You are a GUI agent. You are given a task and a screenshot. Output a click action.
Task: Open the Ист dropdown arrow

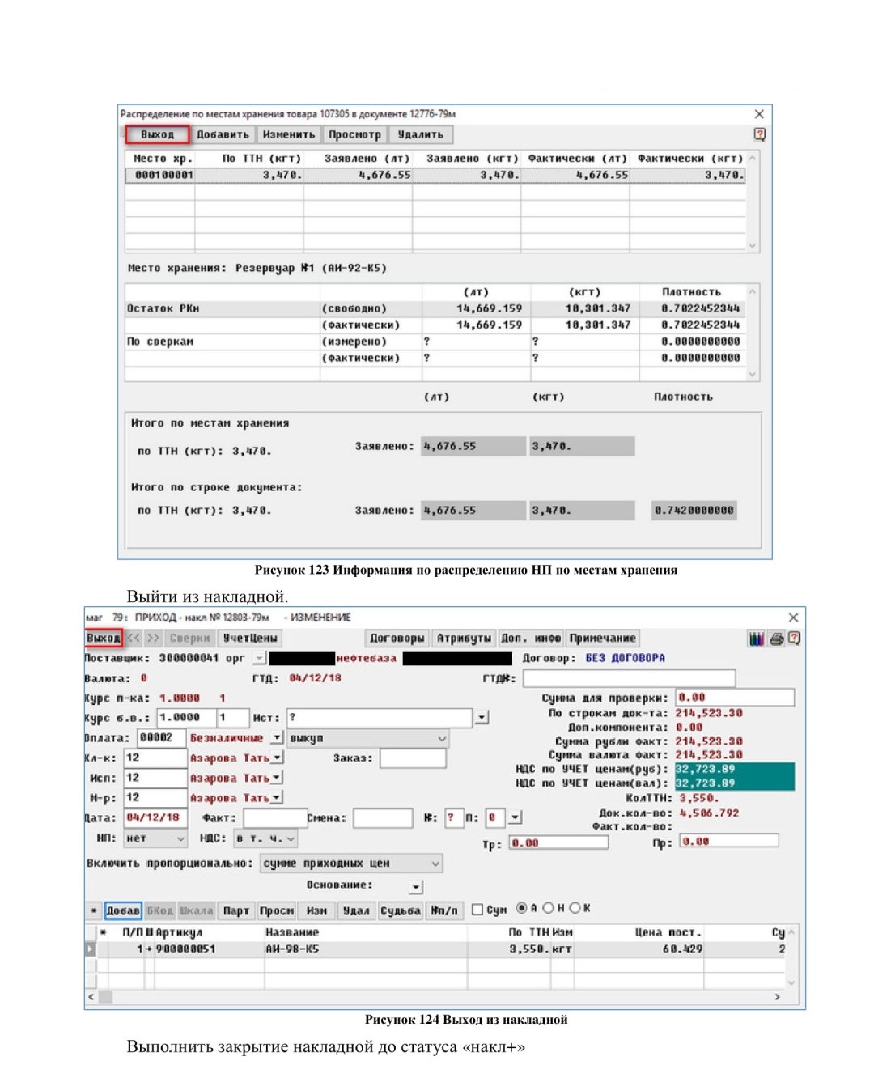tap(482, 717)
